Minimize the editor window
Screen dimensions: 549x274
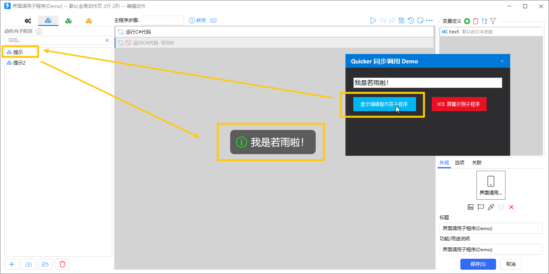[x=510, y=6]
